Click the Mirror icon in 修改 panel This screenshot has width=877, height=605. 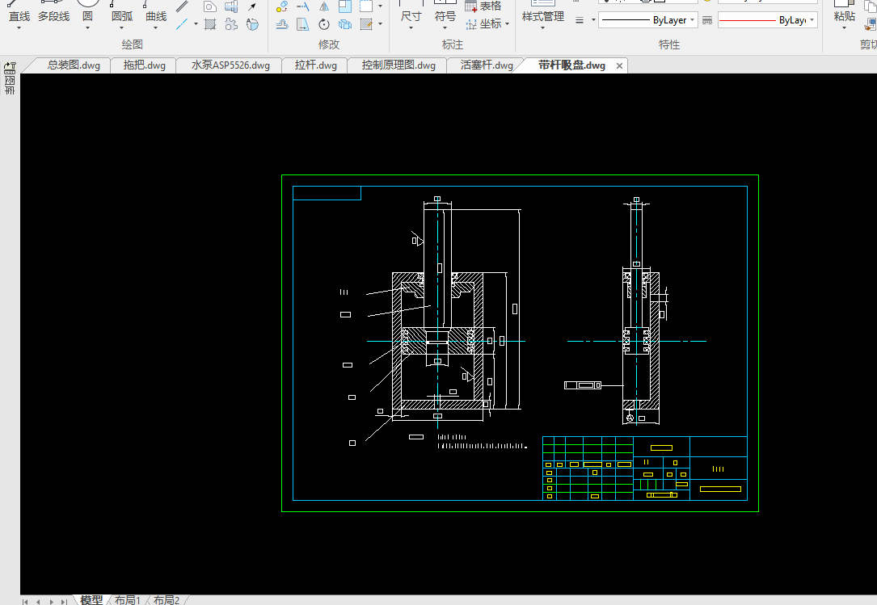323,6
